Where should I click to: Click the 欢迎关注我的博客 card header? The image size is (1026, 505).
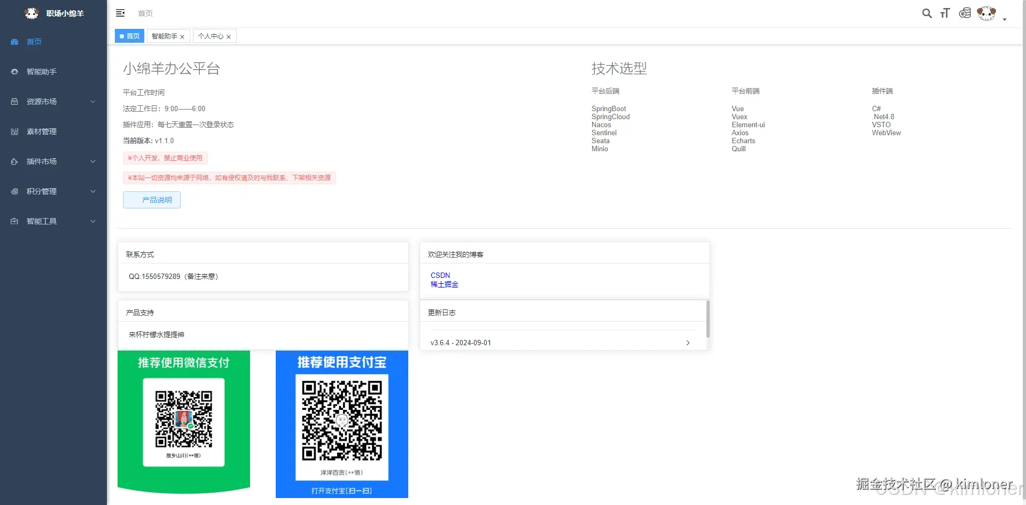[565, 253]
